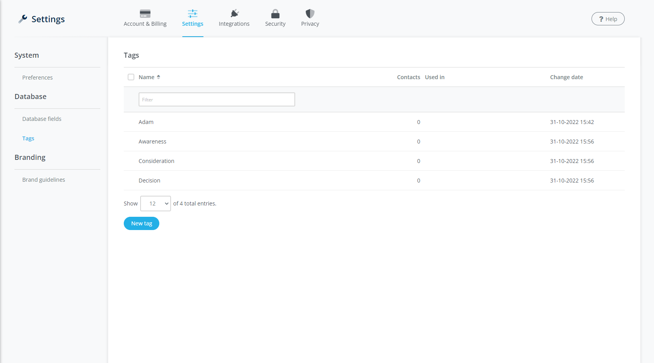Select Tags in the sidebar
654x363 pixels.
pyautogui.click(x=28, y=138)
